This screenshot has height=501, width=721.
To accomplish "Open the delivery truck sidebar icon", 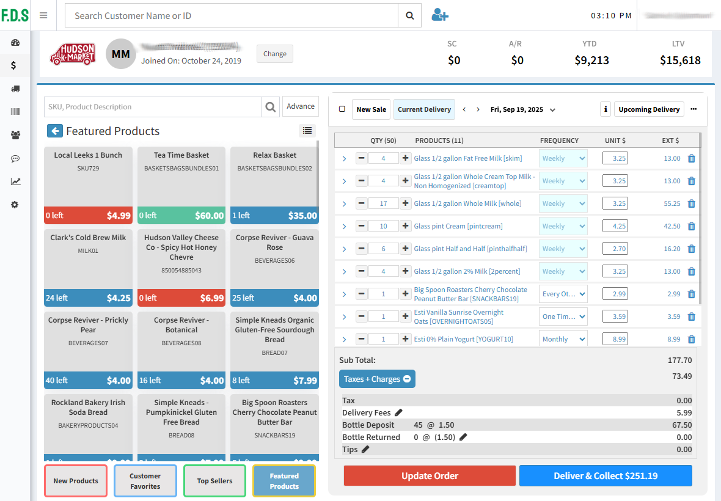I will coord(15,89).
